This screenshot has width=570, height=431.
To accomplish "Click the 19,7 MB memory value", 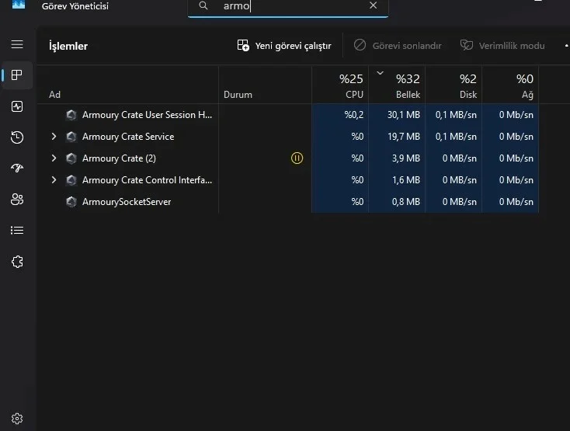I will [404, 137].
